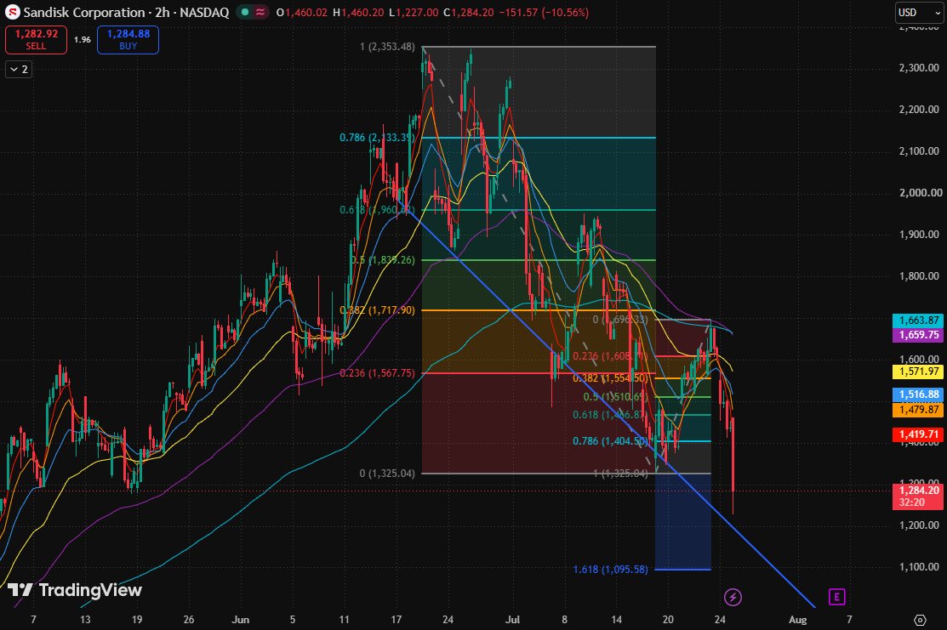The image size is (947, 630).
Task: Click the Jul label on time axis
Action: point(513,619)
